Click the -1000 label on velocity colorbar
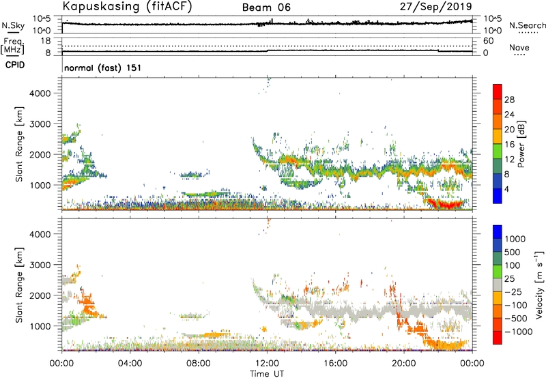 (x=519, y=332)
